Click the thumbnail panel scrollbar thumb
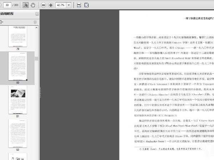 [x=36, y=58]
